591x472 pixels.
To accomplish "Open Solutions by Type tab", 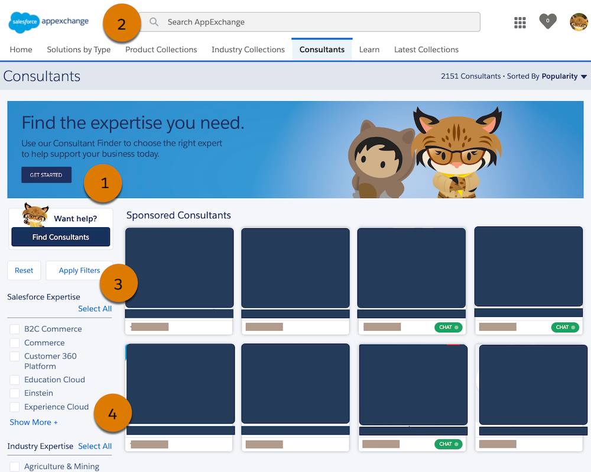I will (x=79, y=50).
